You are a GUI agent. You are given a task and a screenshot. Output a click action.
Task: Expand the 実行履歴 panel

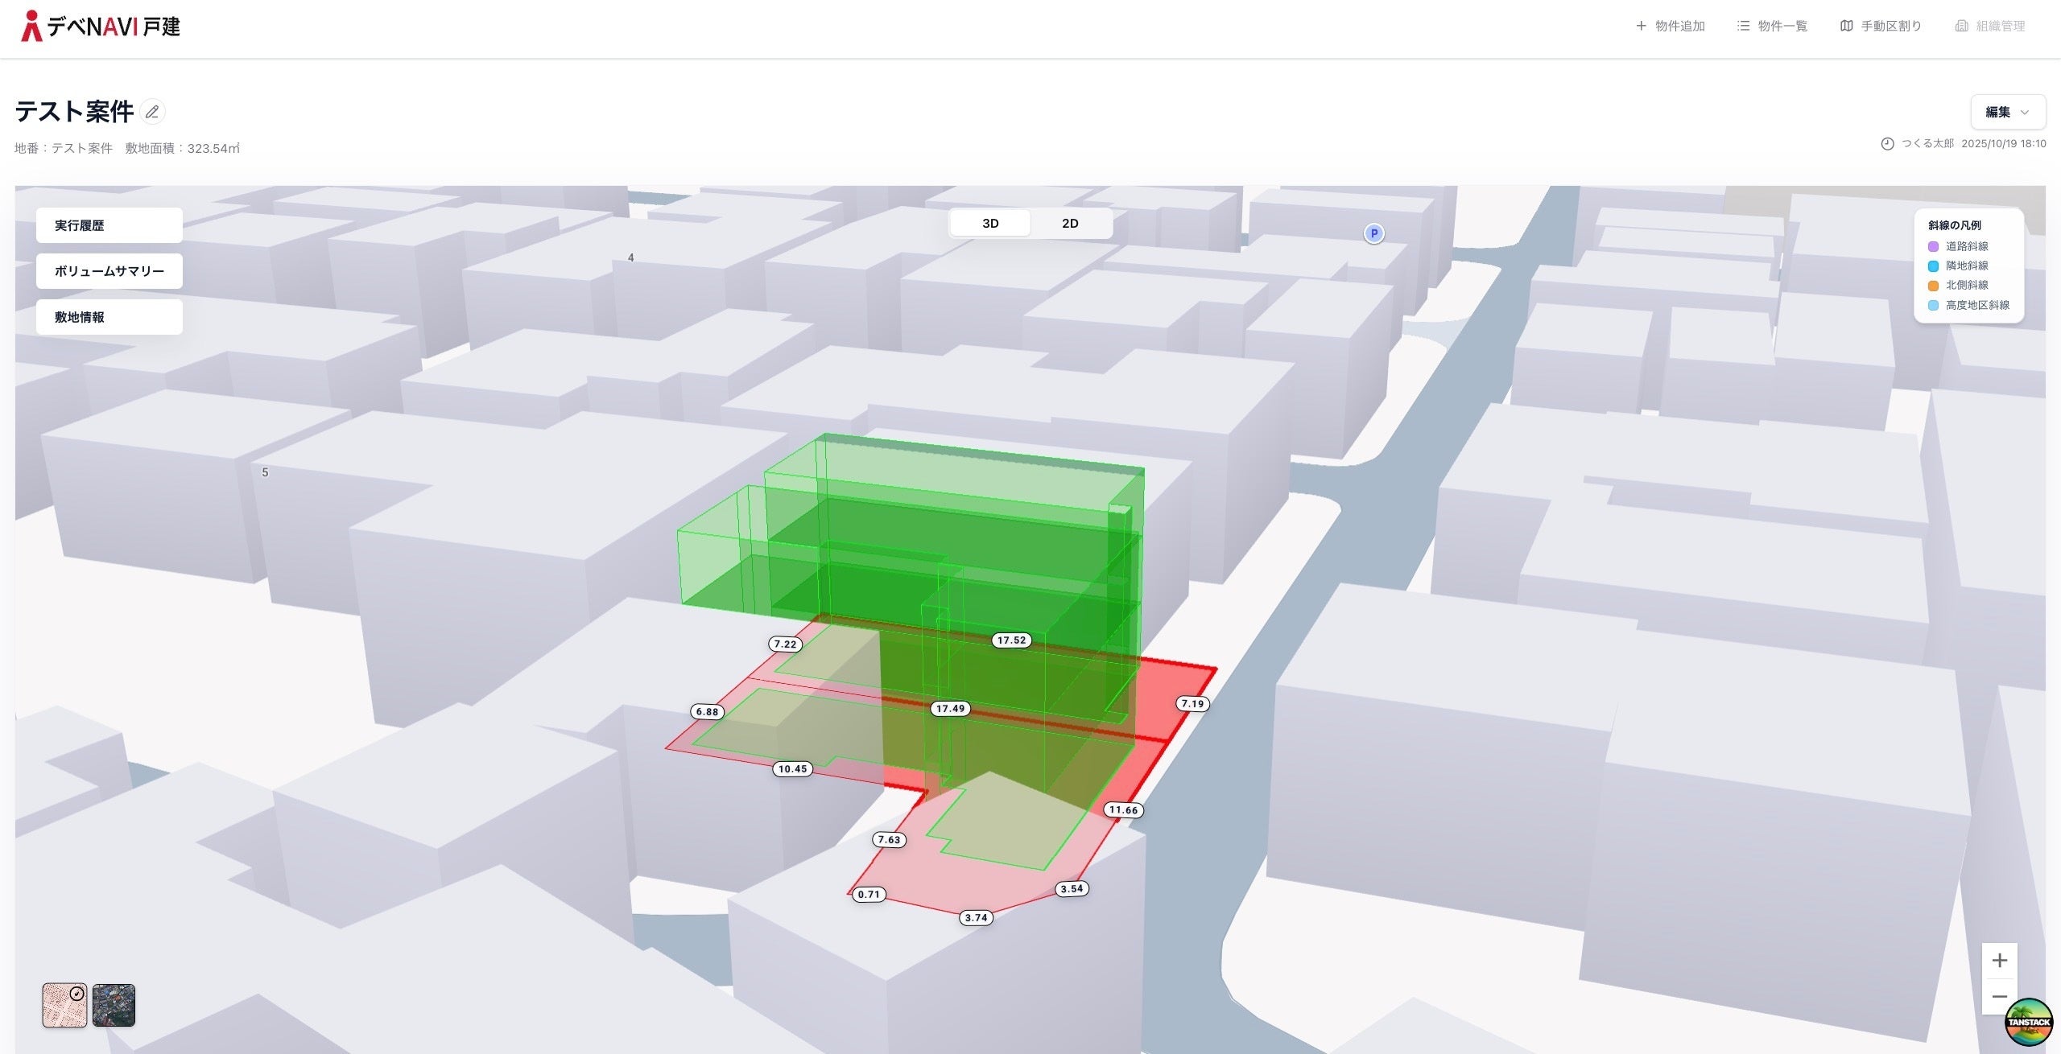tap(109, 225)
